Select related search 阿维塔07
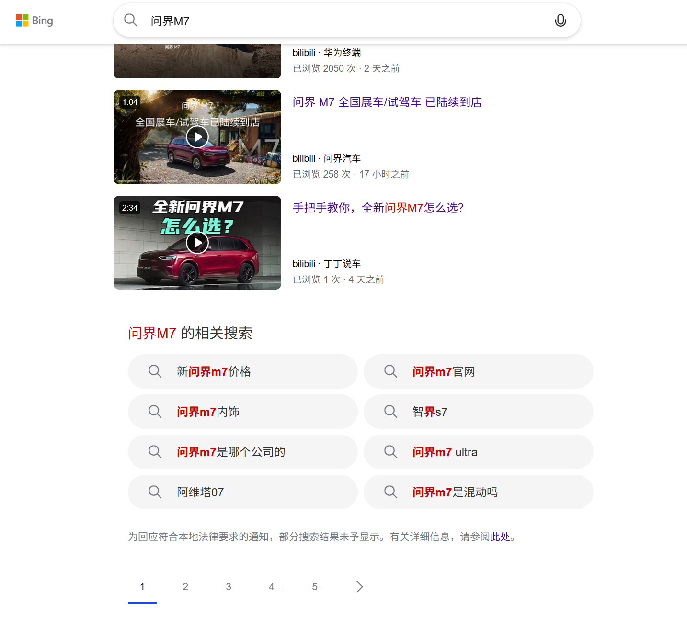 point(243,492)
